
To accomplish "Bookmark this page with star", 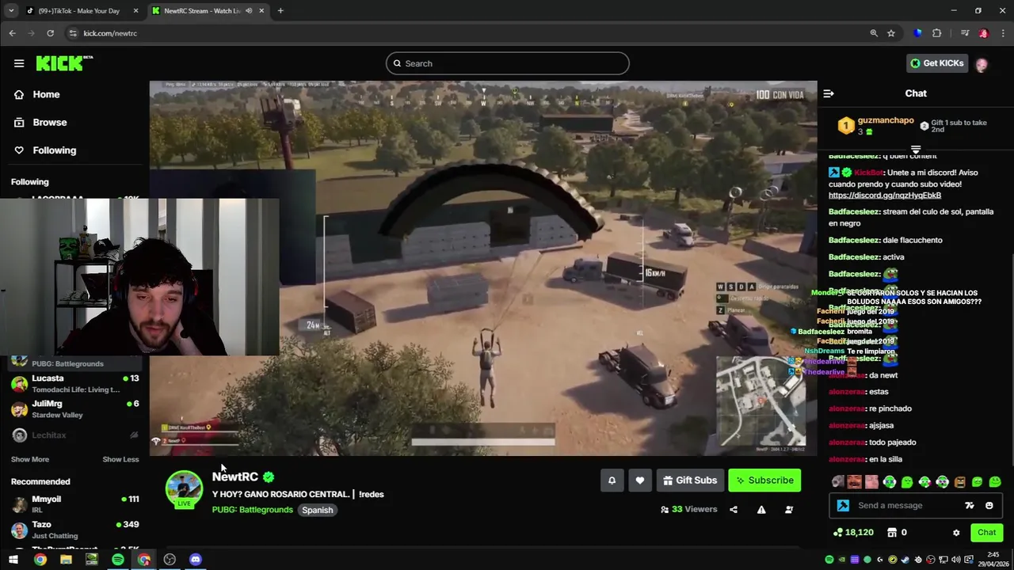I will click(x=891, y=33).
